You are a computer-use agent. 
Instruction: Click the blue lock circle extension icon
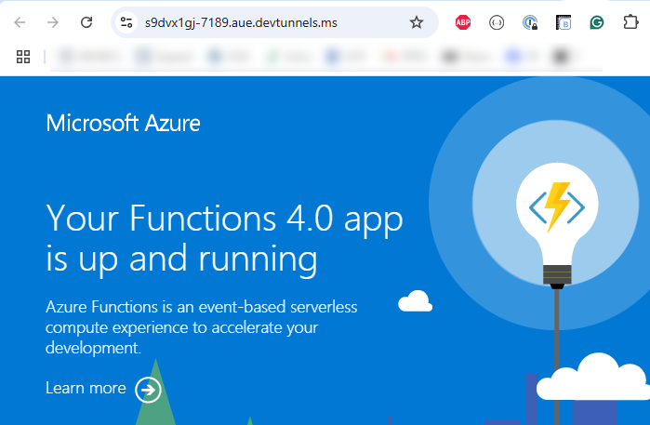click(530, 22)
